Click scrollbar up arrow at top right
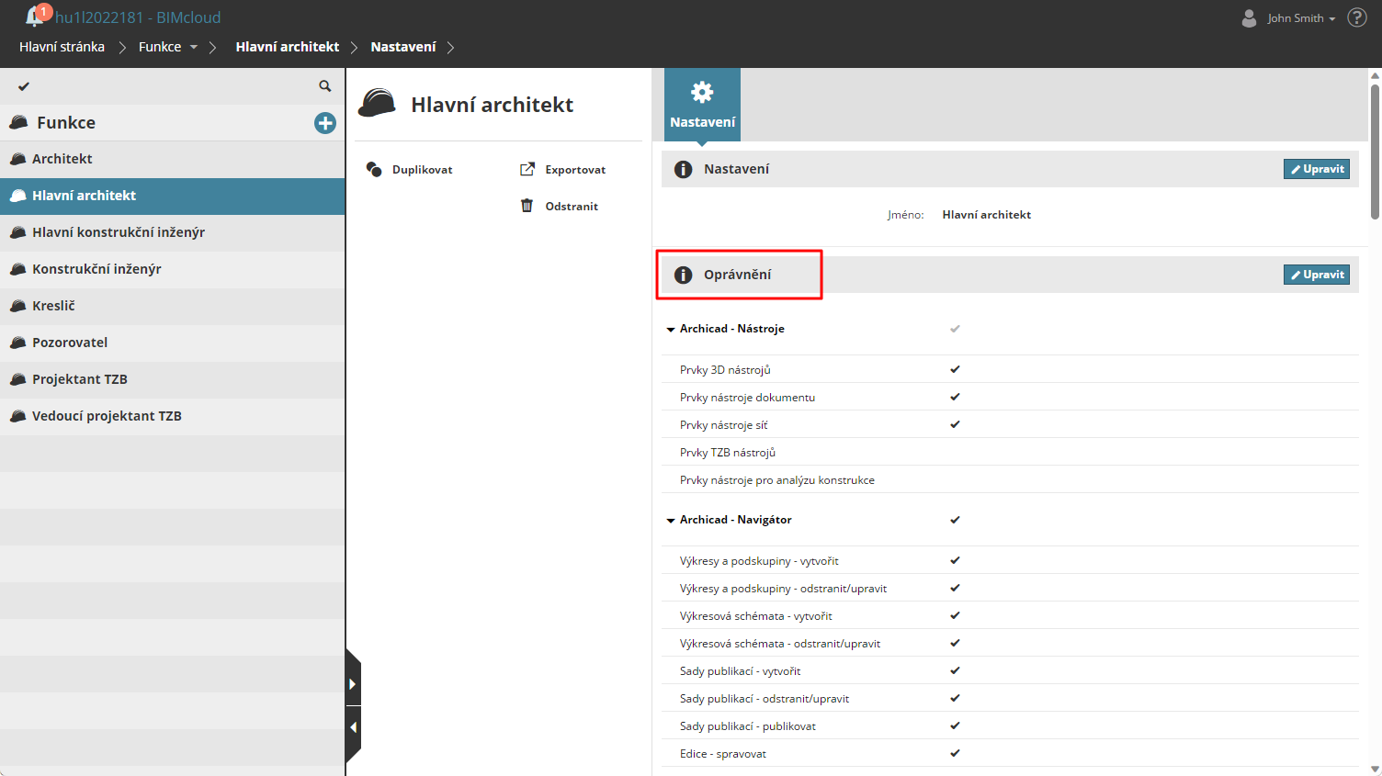1382x776 pixels. [x=1375, y=74]
